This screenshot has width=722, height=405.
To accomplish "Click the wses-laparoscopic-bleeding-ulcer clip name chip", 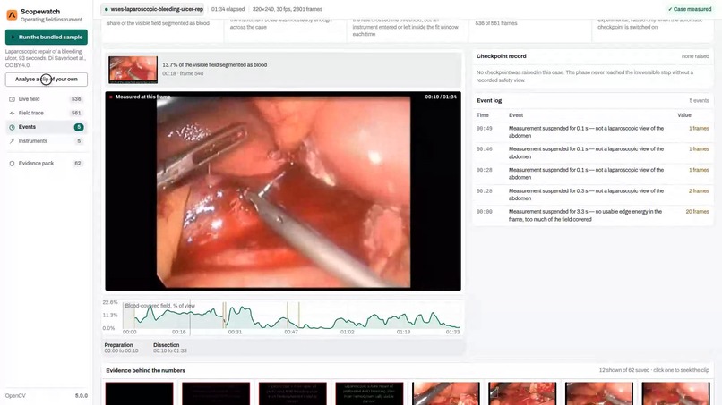I will tap(154, 9).
